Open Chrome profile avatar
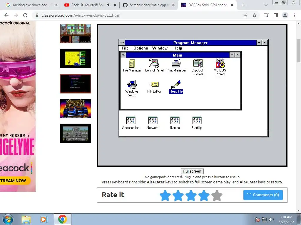 click(x=285, y=15)
